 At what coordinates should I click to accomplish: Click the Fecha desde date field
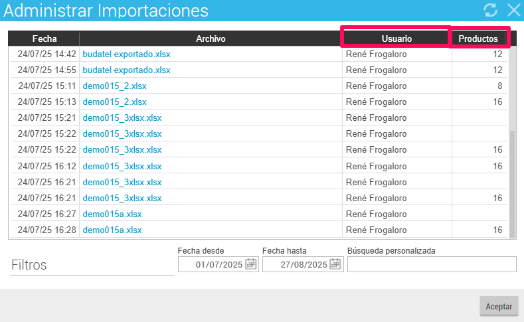(218, 264)
